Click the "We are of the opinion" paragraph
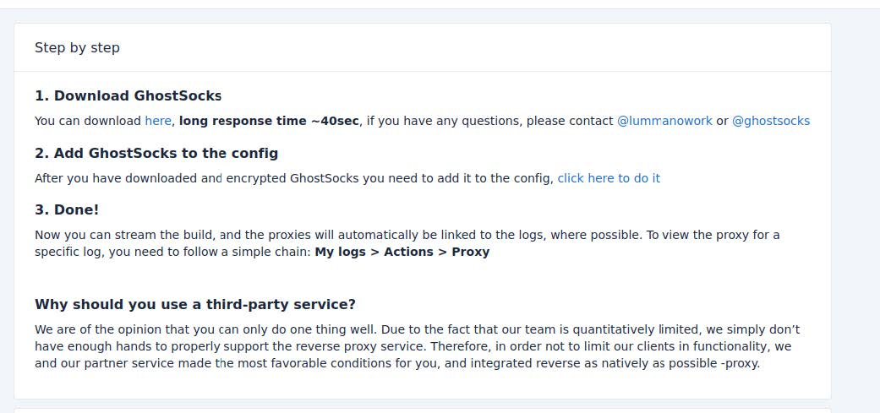880x413 pixels. point(338,329)
